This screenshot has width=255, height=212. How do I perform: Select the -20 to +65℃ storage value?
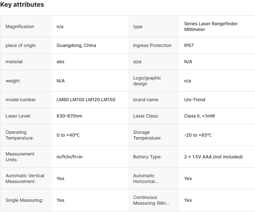(198, 135)
